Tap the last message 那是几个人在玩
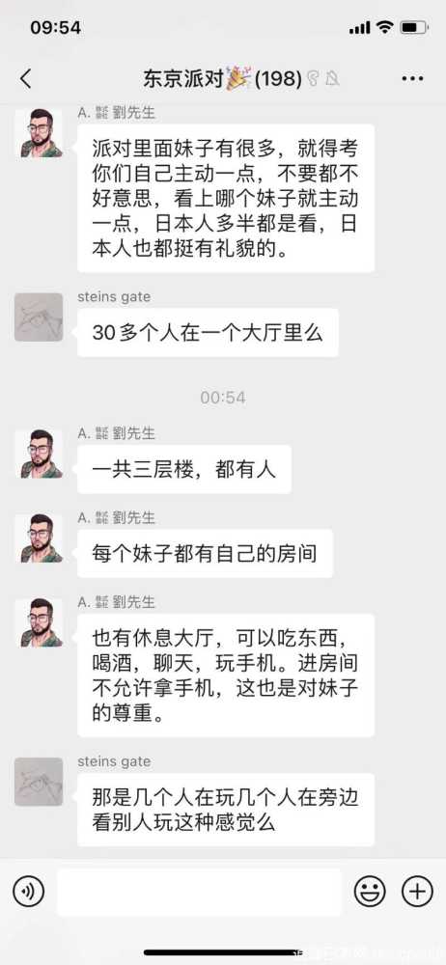The width and height of the screenshot is (446, 965). [226, 810]
